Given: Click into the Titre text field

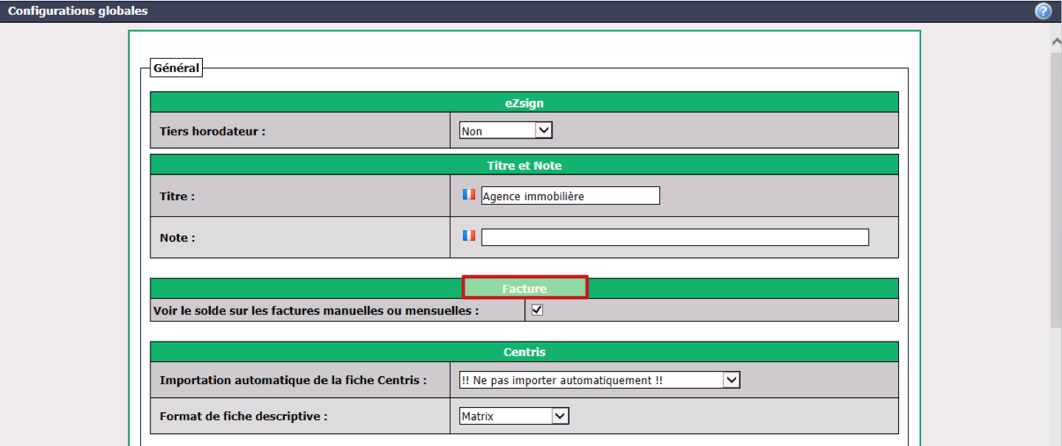Looking at the screenshot, I should (x=570, y=196).
